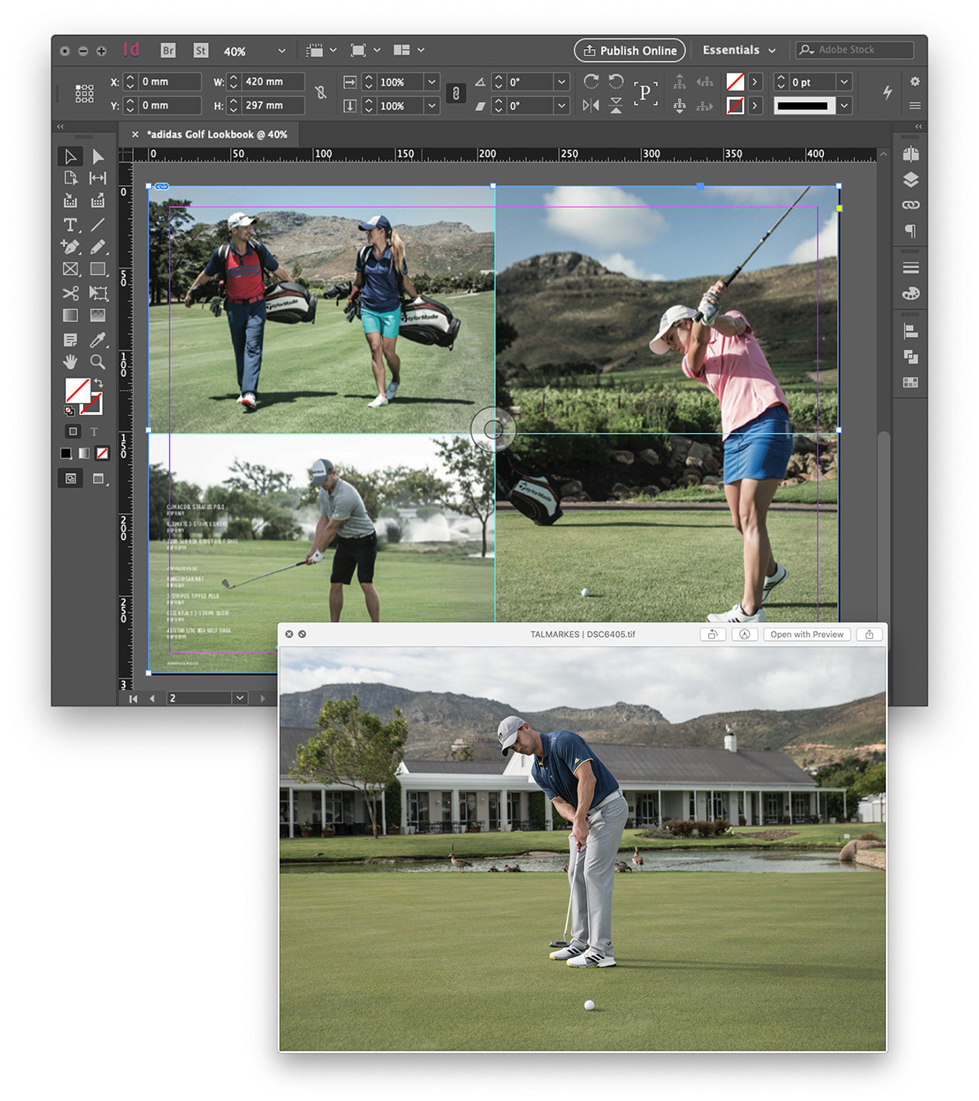
Task: Select the Line tool
Action: (98, 224)
